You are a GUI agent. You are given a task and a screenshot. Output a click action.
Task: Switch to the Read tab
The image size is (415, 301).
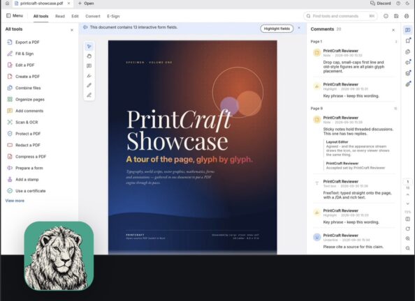click(x=60, y=16)
